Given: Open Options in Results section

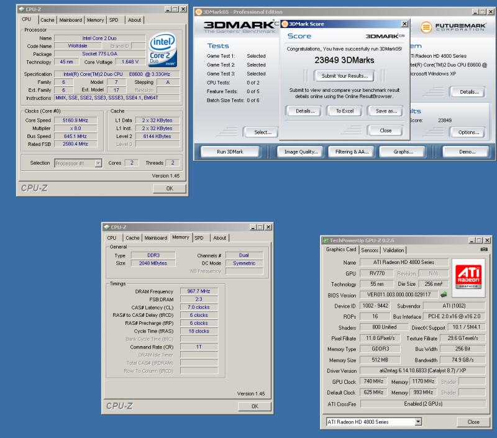Looking at the screenshot, I should coord(468,132).
